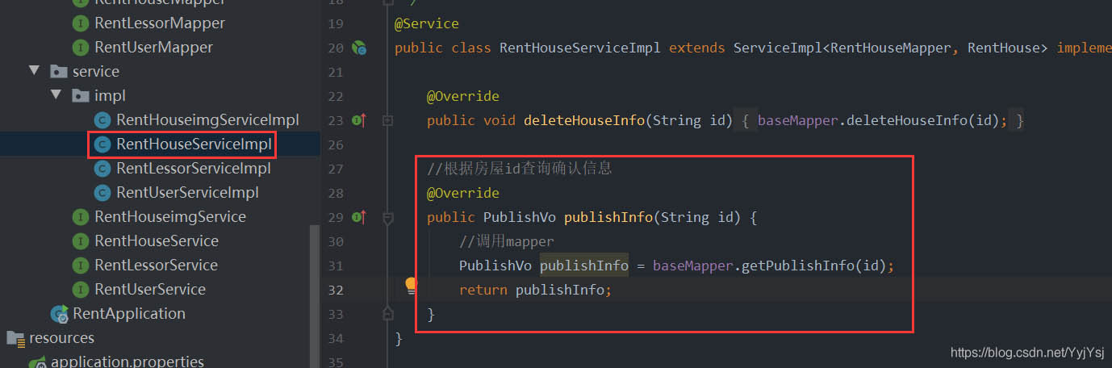Click fold end marker on line 33

click(x=387, y=312)
